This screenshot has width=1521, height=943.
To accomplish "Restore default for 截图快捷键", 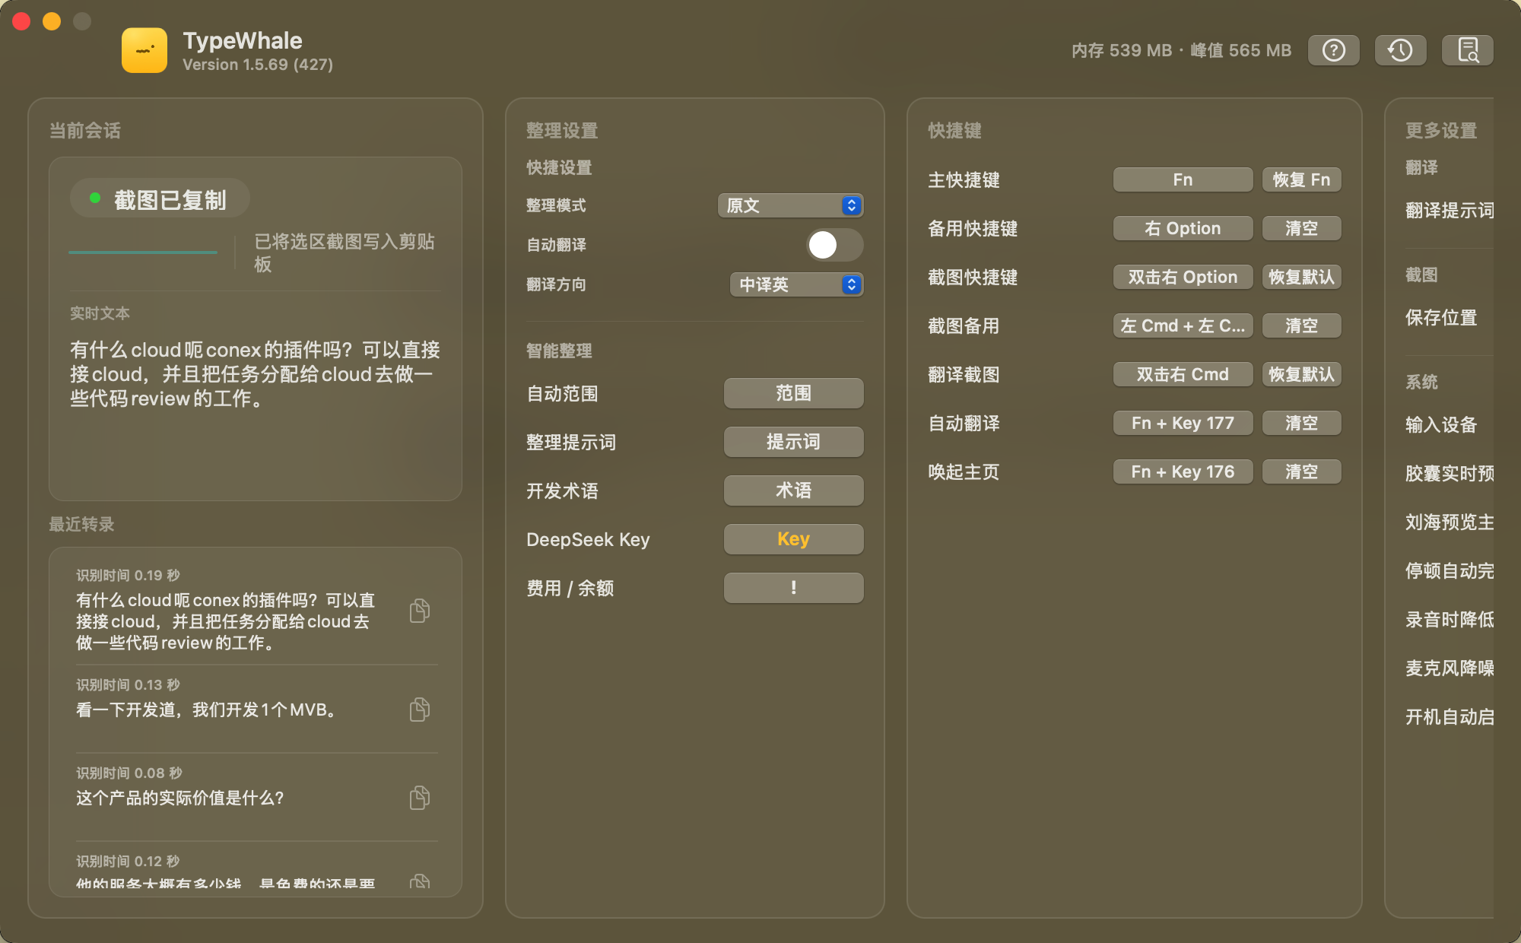I will [x=1301, y=277].
